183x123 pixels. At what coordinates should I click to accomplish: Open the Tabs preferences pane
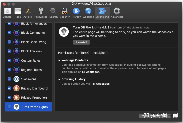(18, 13)
